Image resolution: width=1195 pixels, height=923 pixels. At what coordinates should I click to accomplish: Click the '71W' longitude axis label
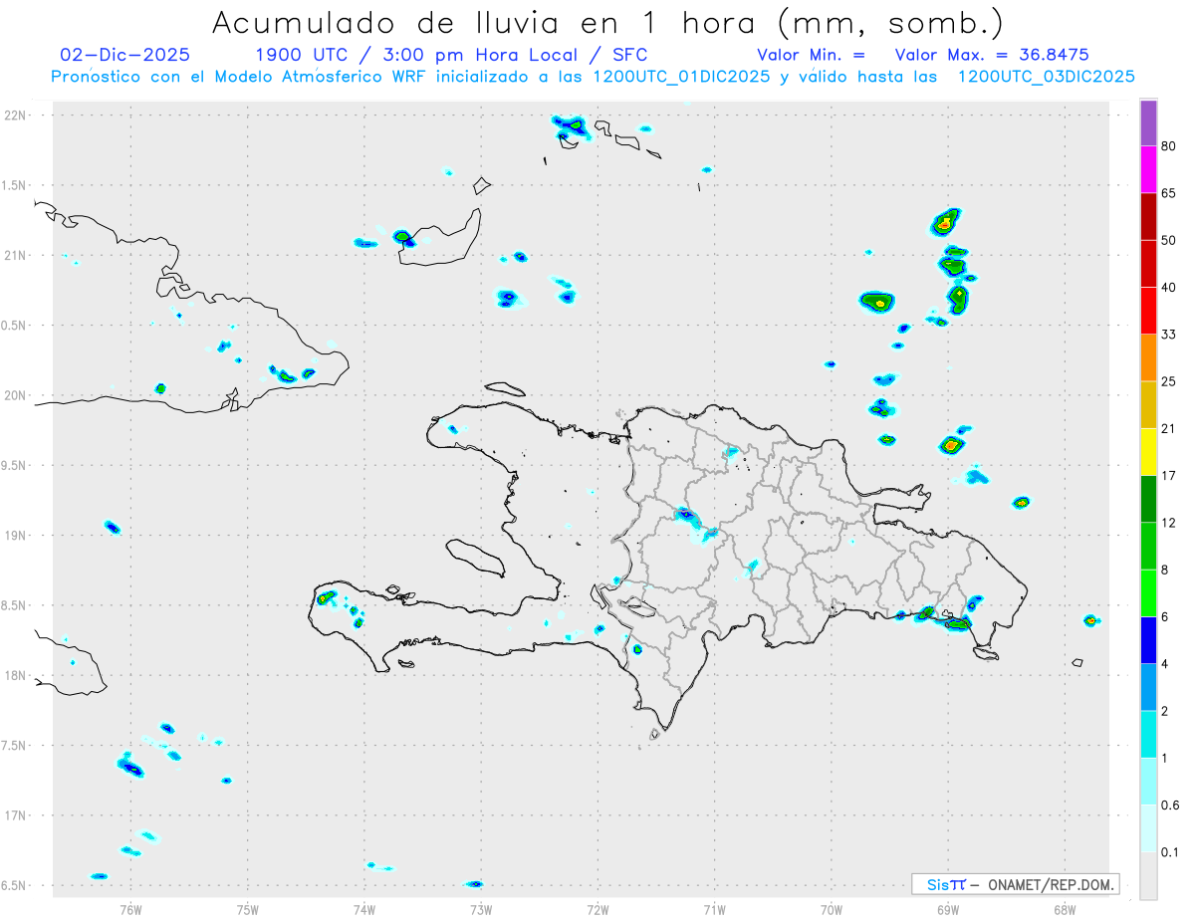pos(714,909)
